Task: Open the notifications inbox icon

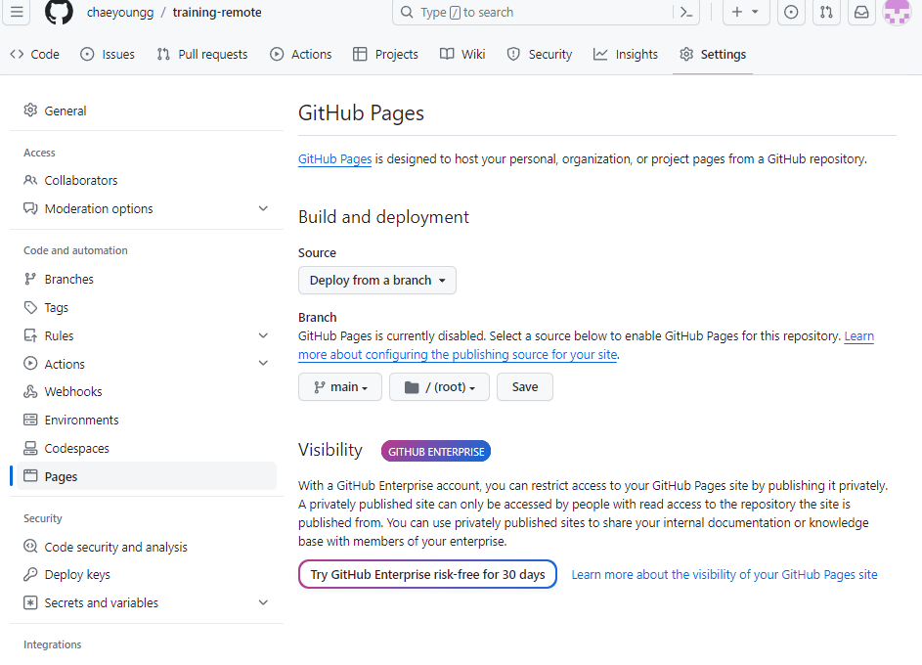Action: (861, 12)
